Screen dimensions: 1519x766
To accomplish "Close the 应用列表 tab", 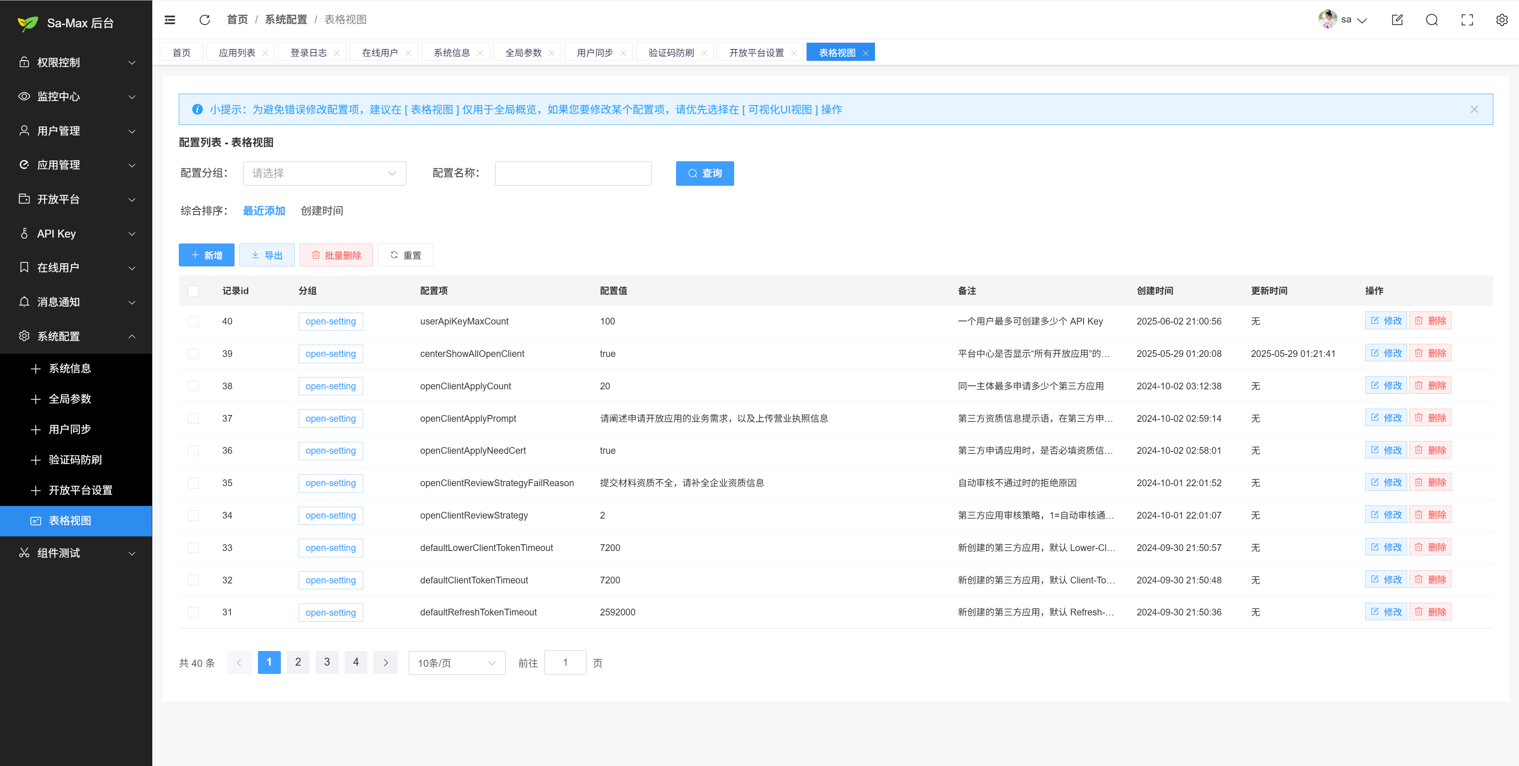I will pos(265,53).
